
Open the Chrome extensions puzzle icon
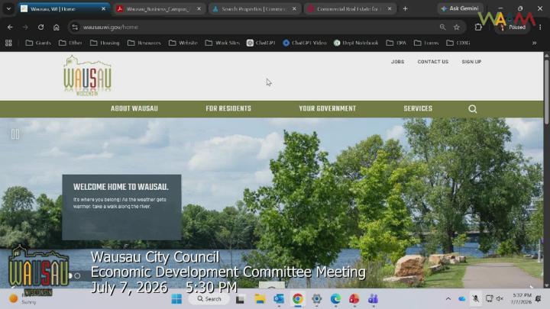[x=478, y=27]
